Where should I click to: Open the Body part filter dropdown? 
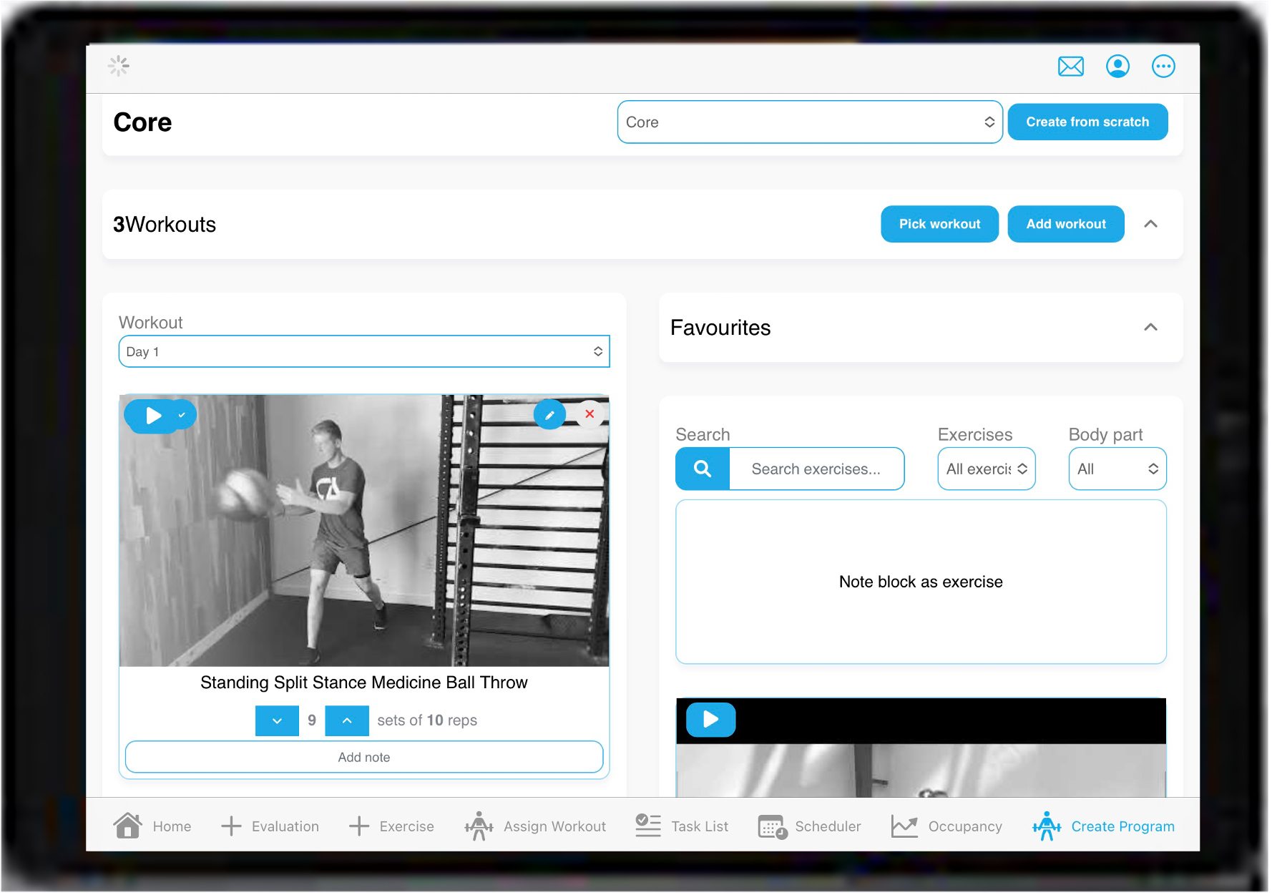(x=1117, y=469)
